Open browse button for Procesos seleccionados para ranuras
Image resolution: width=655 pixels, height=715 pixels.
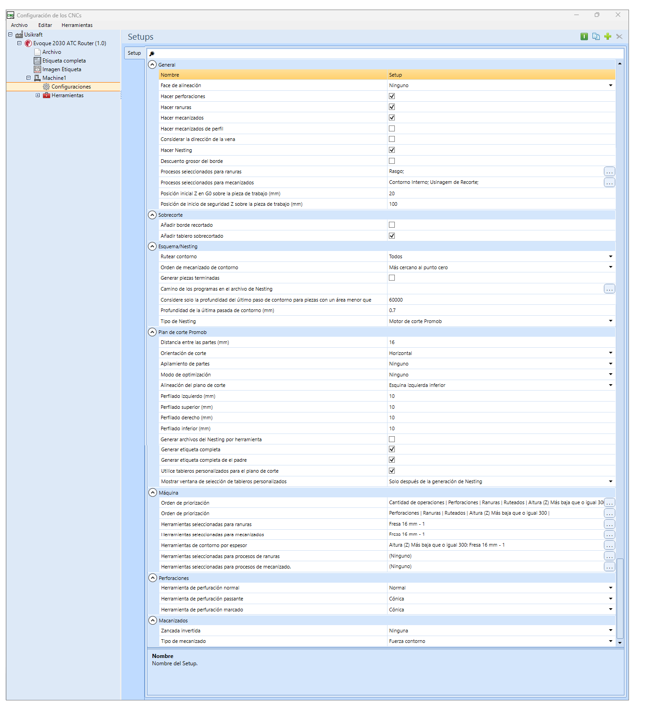[x=609, y=172]
